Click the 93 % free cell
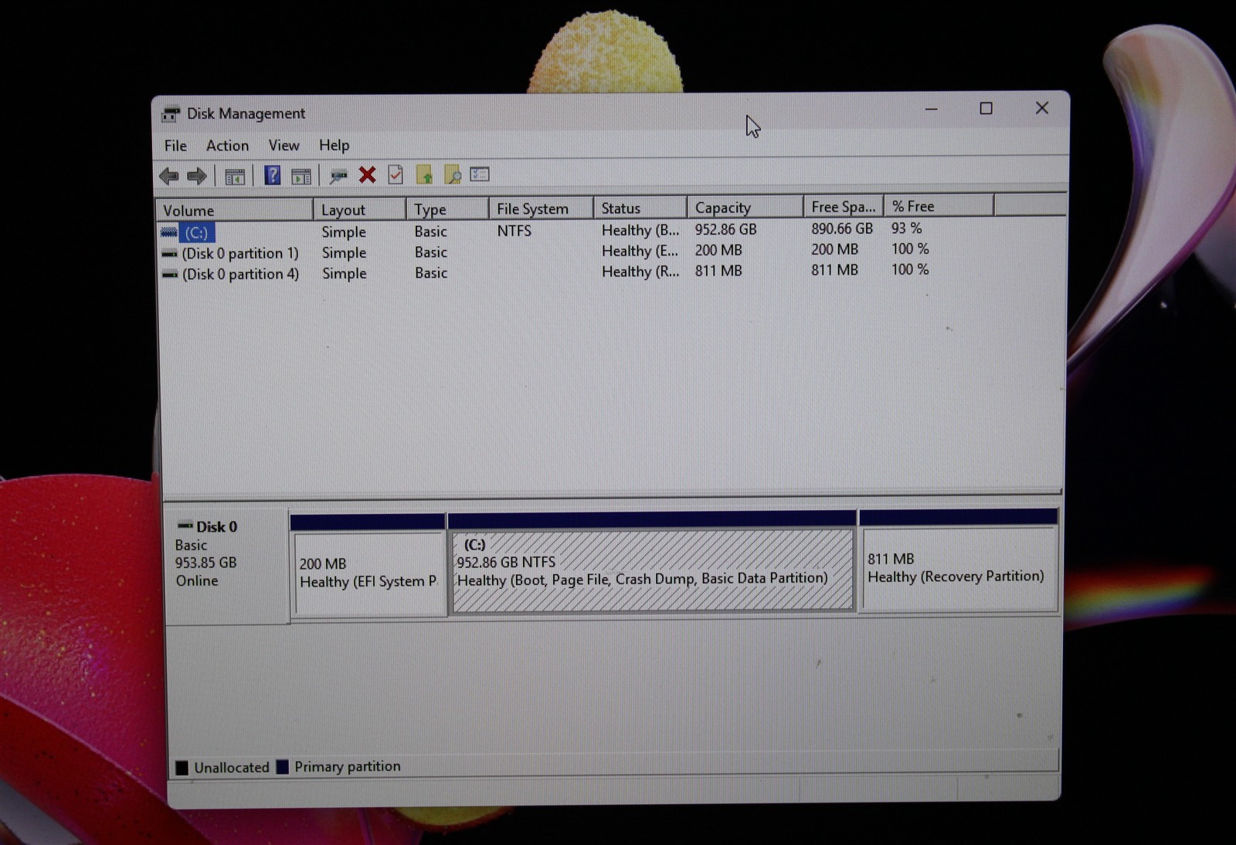The height and width of the screenshot is (845, 1236). tap(906, 228)
